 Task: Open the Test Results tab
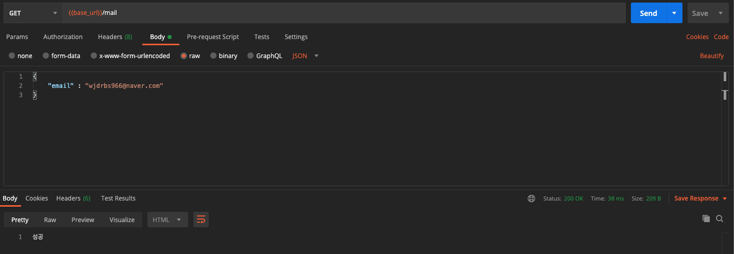[118, 198]
